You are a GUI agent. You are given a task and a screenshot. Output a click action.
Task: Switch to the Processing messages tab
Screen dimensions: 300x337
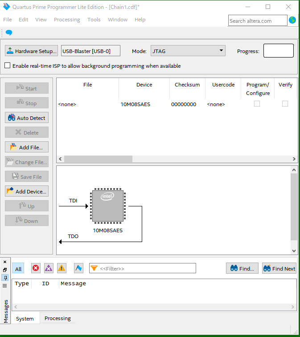pyautogui.click(x=58, y=318)
